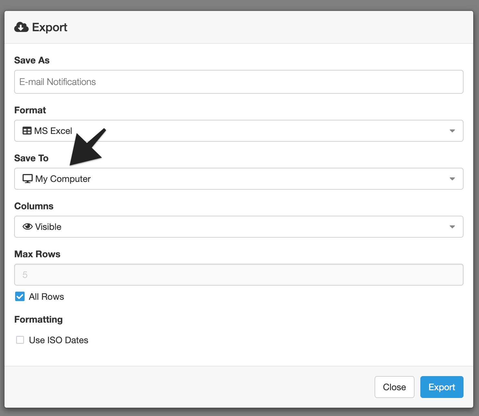Click the Export button
This screenshot has height=416, width=479.
[x=442, y=387]
